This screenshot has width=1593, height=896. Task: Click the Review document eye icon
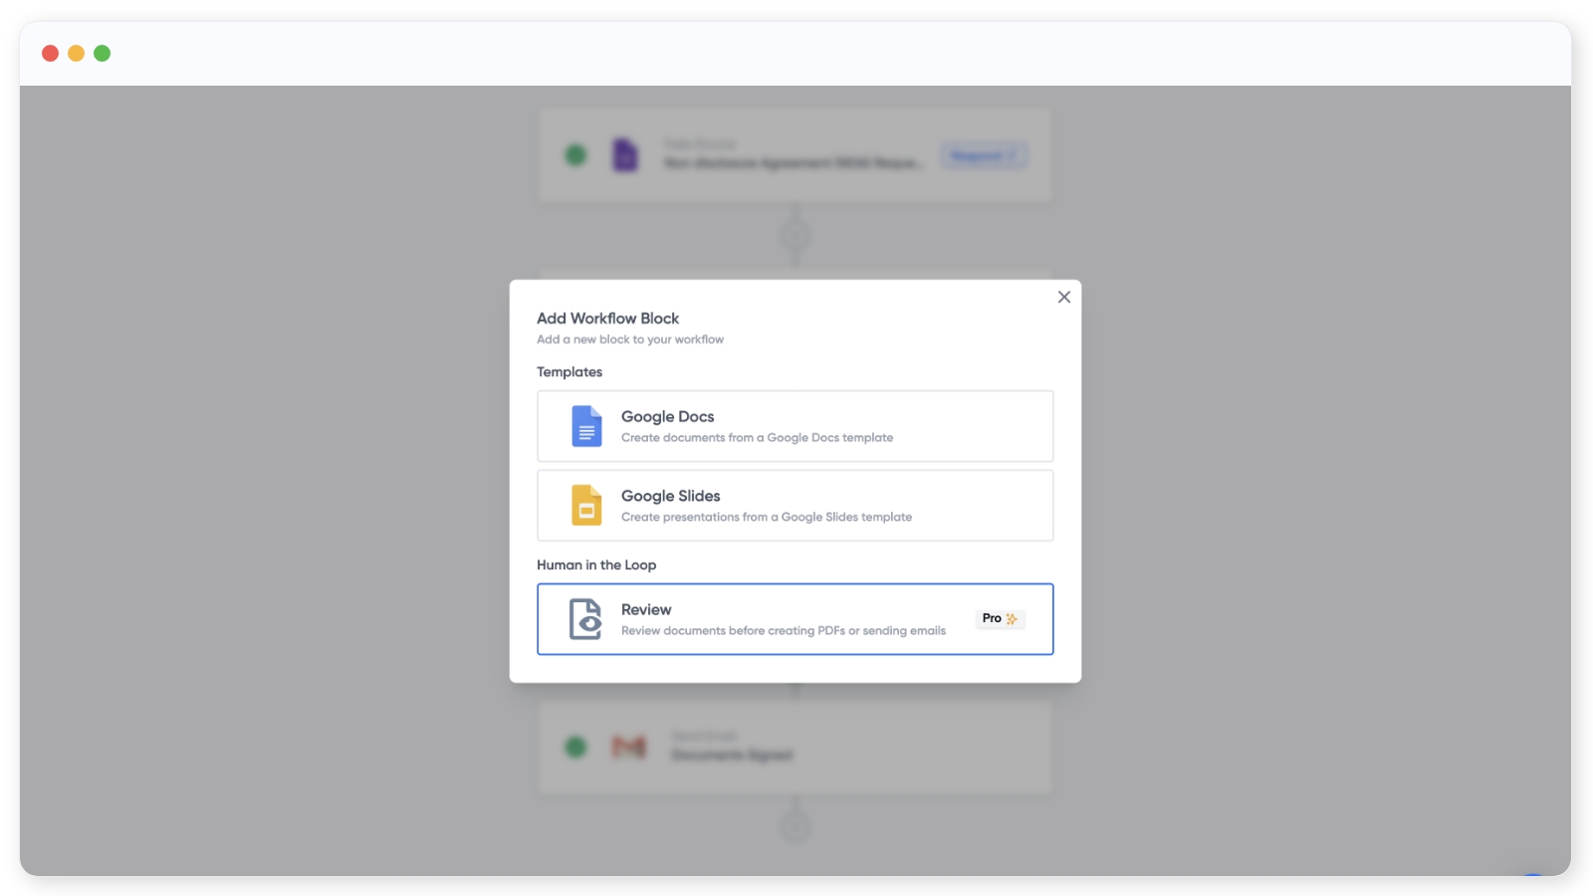[x=585, y=619]
